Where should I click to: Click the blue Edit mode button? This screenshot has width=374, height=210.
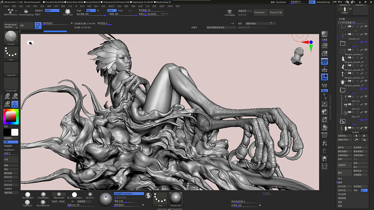coord(38,25)
